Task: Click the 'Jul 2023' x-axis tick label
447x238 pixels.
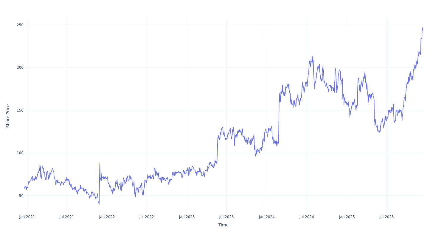Action: (x=226, y=217)
